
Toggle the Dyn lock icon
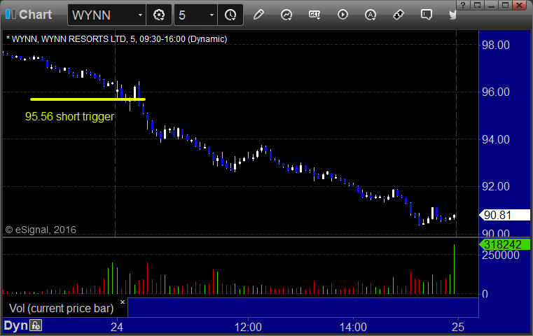(36, 325)
